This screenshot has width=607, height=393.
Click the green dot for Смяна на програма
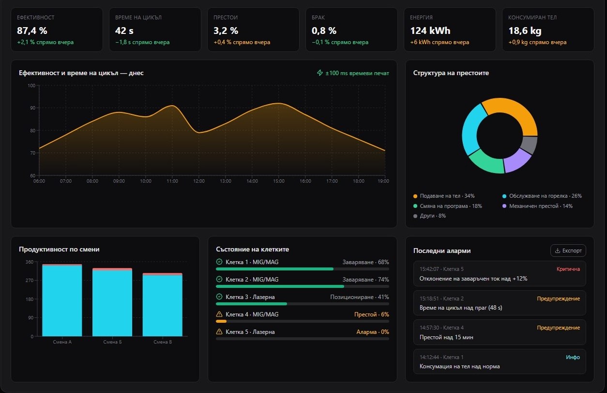click(x=415, y=206)
